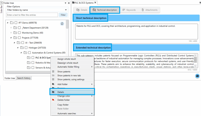Screen dimensions: 201x116
Task: Open the Attachments tab with paperclip icon
Action: (x=149, y=10)
